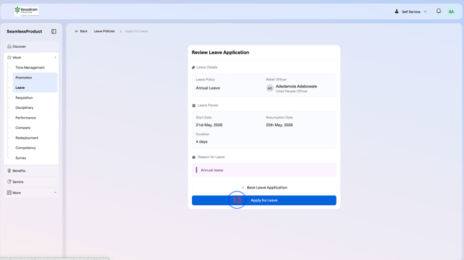The width and height of the screenshot is (464, 260).
Task: Click start date 21st May, 2026
Action: pyautogui.click(x=209, y=125)
